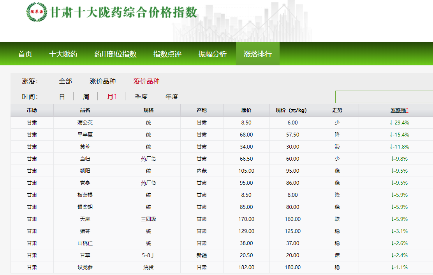Select the 振幅分析 menu item
This screenshot has height=275, width=433.
tap(213, 54)
